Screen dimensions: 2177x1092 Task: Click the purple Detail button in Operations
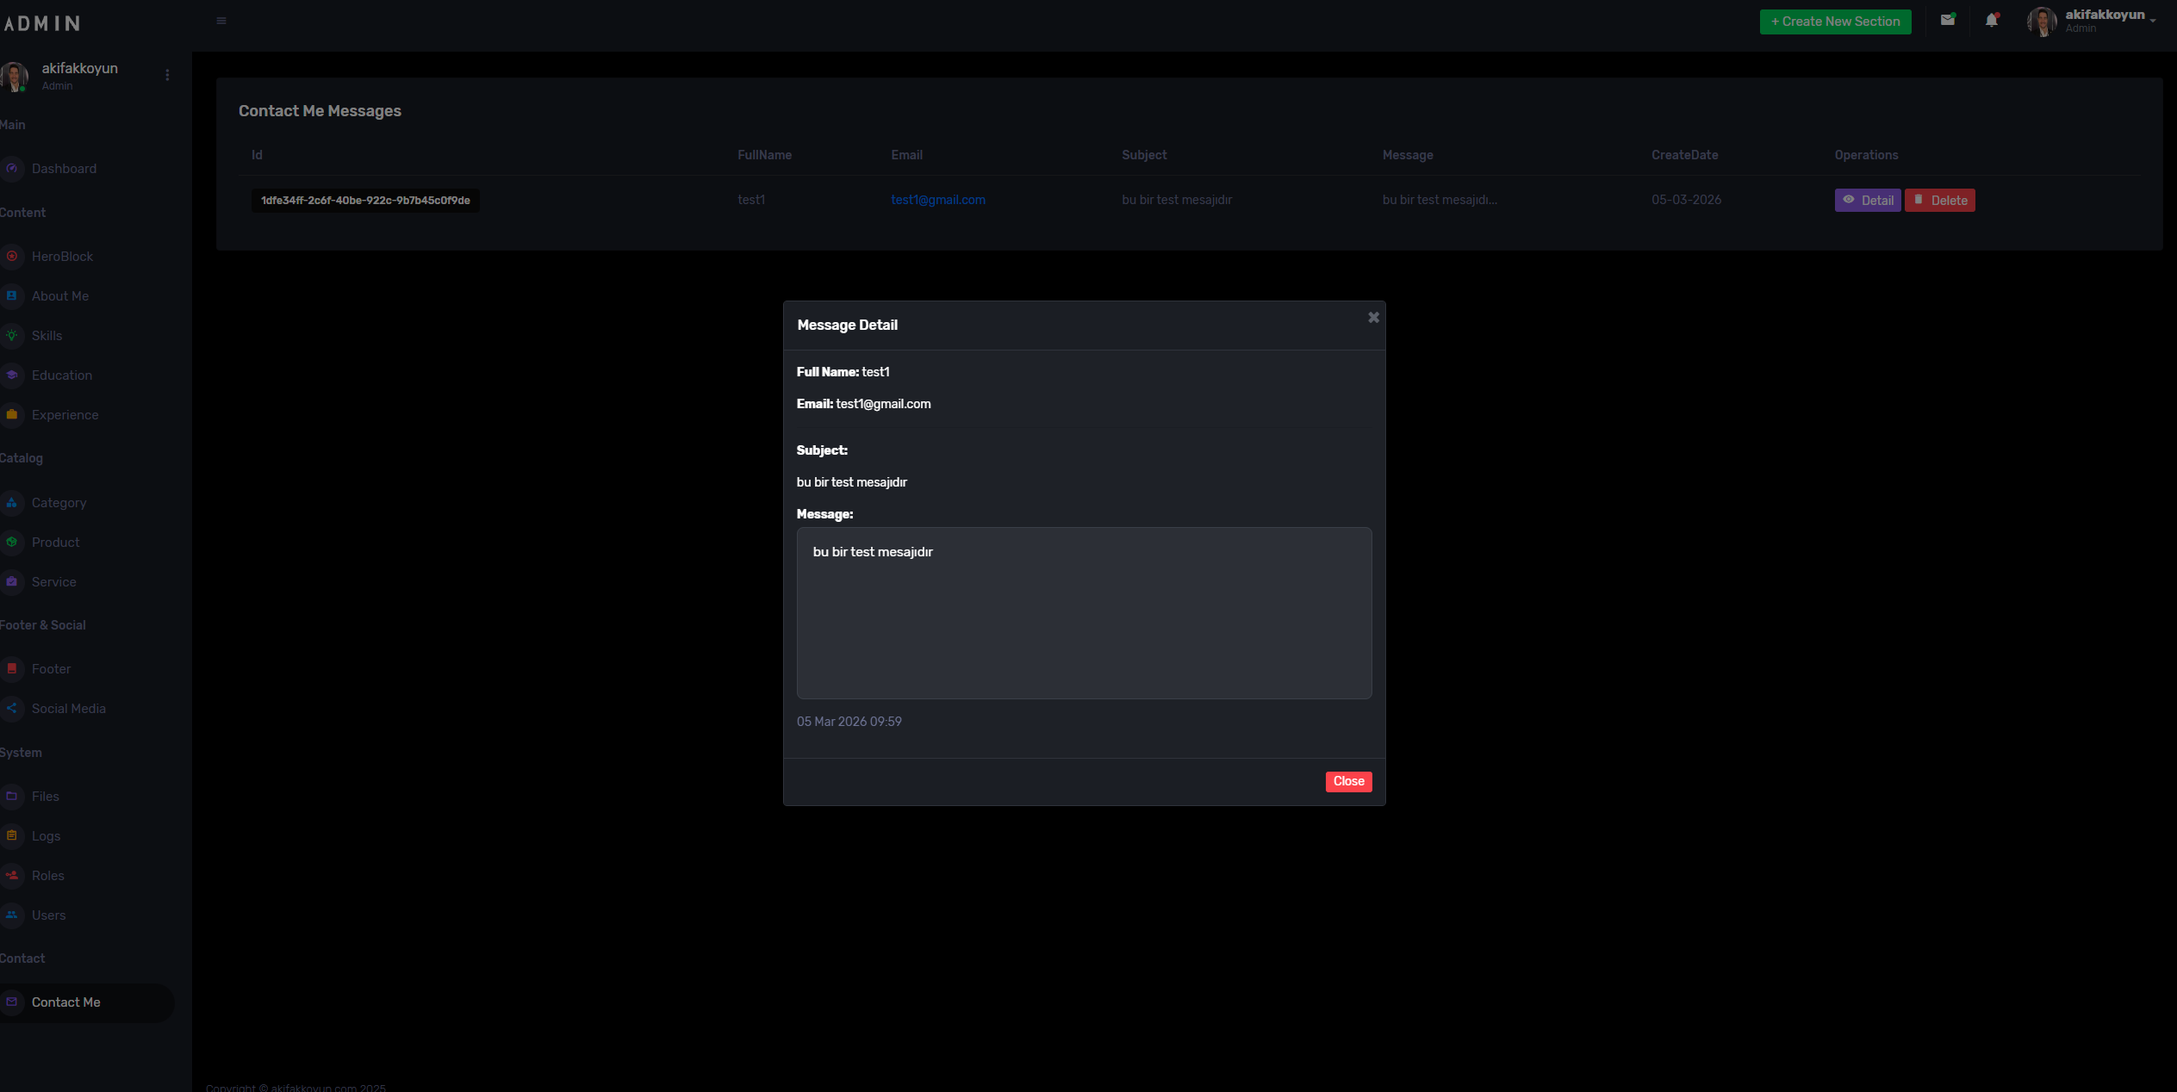tap(1868, 200)
